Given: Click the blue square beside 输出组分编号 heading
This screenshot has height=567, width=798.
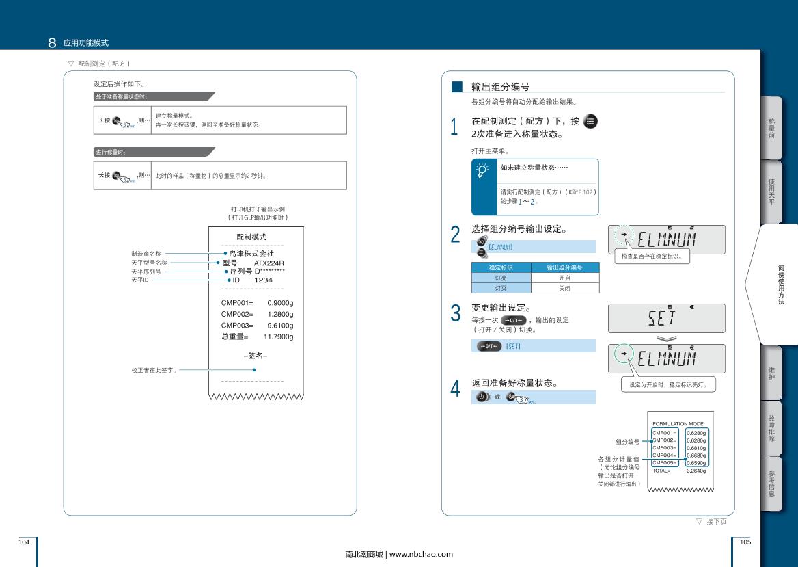Looking at the screenshot, I should (x=457, y=87).
